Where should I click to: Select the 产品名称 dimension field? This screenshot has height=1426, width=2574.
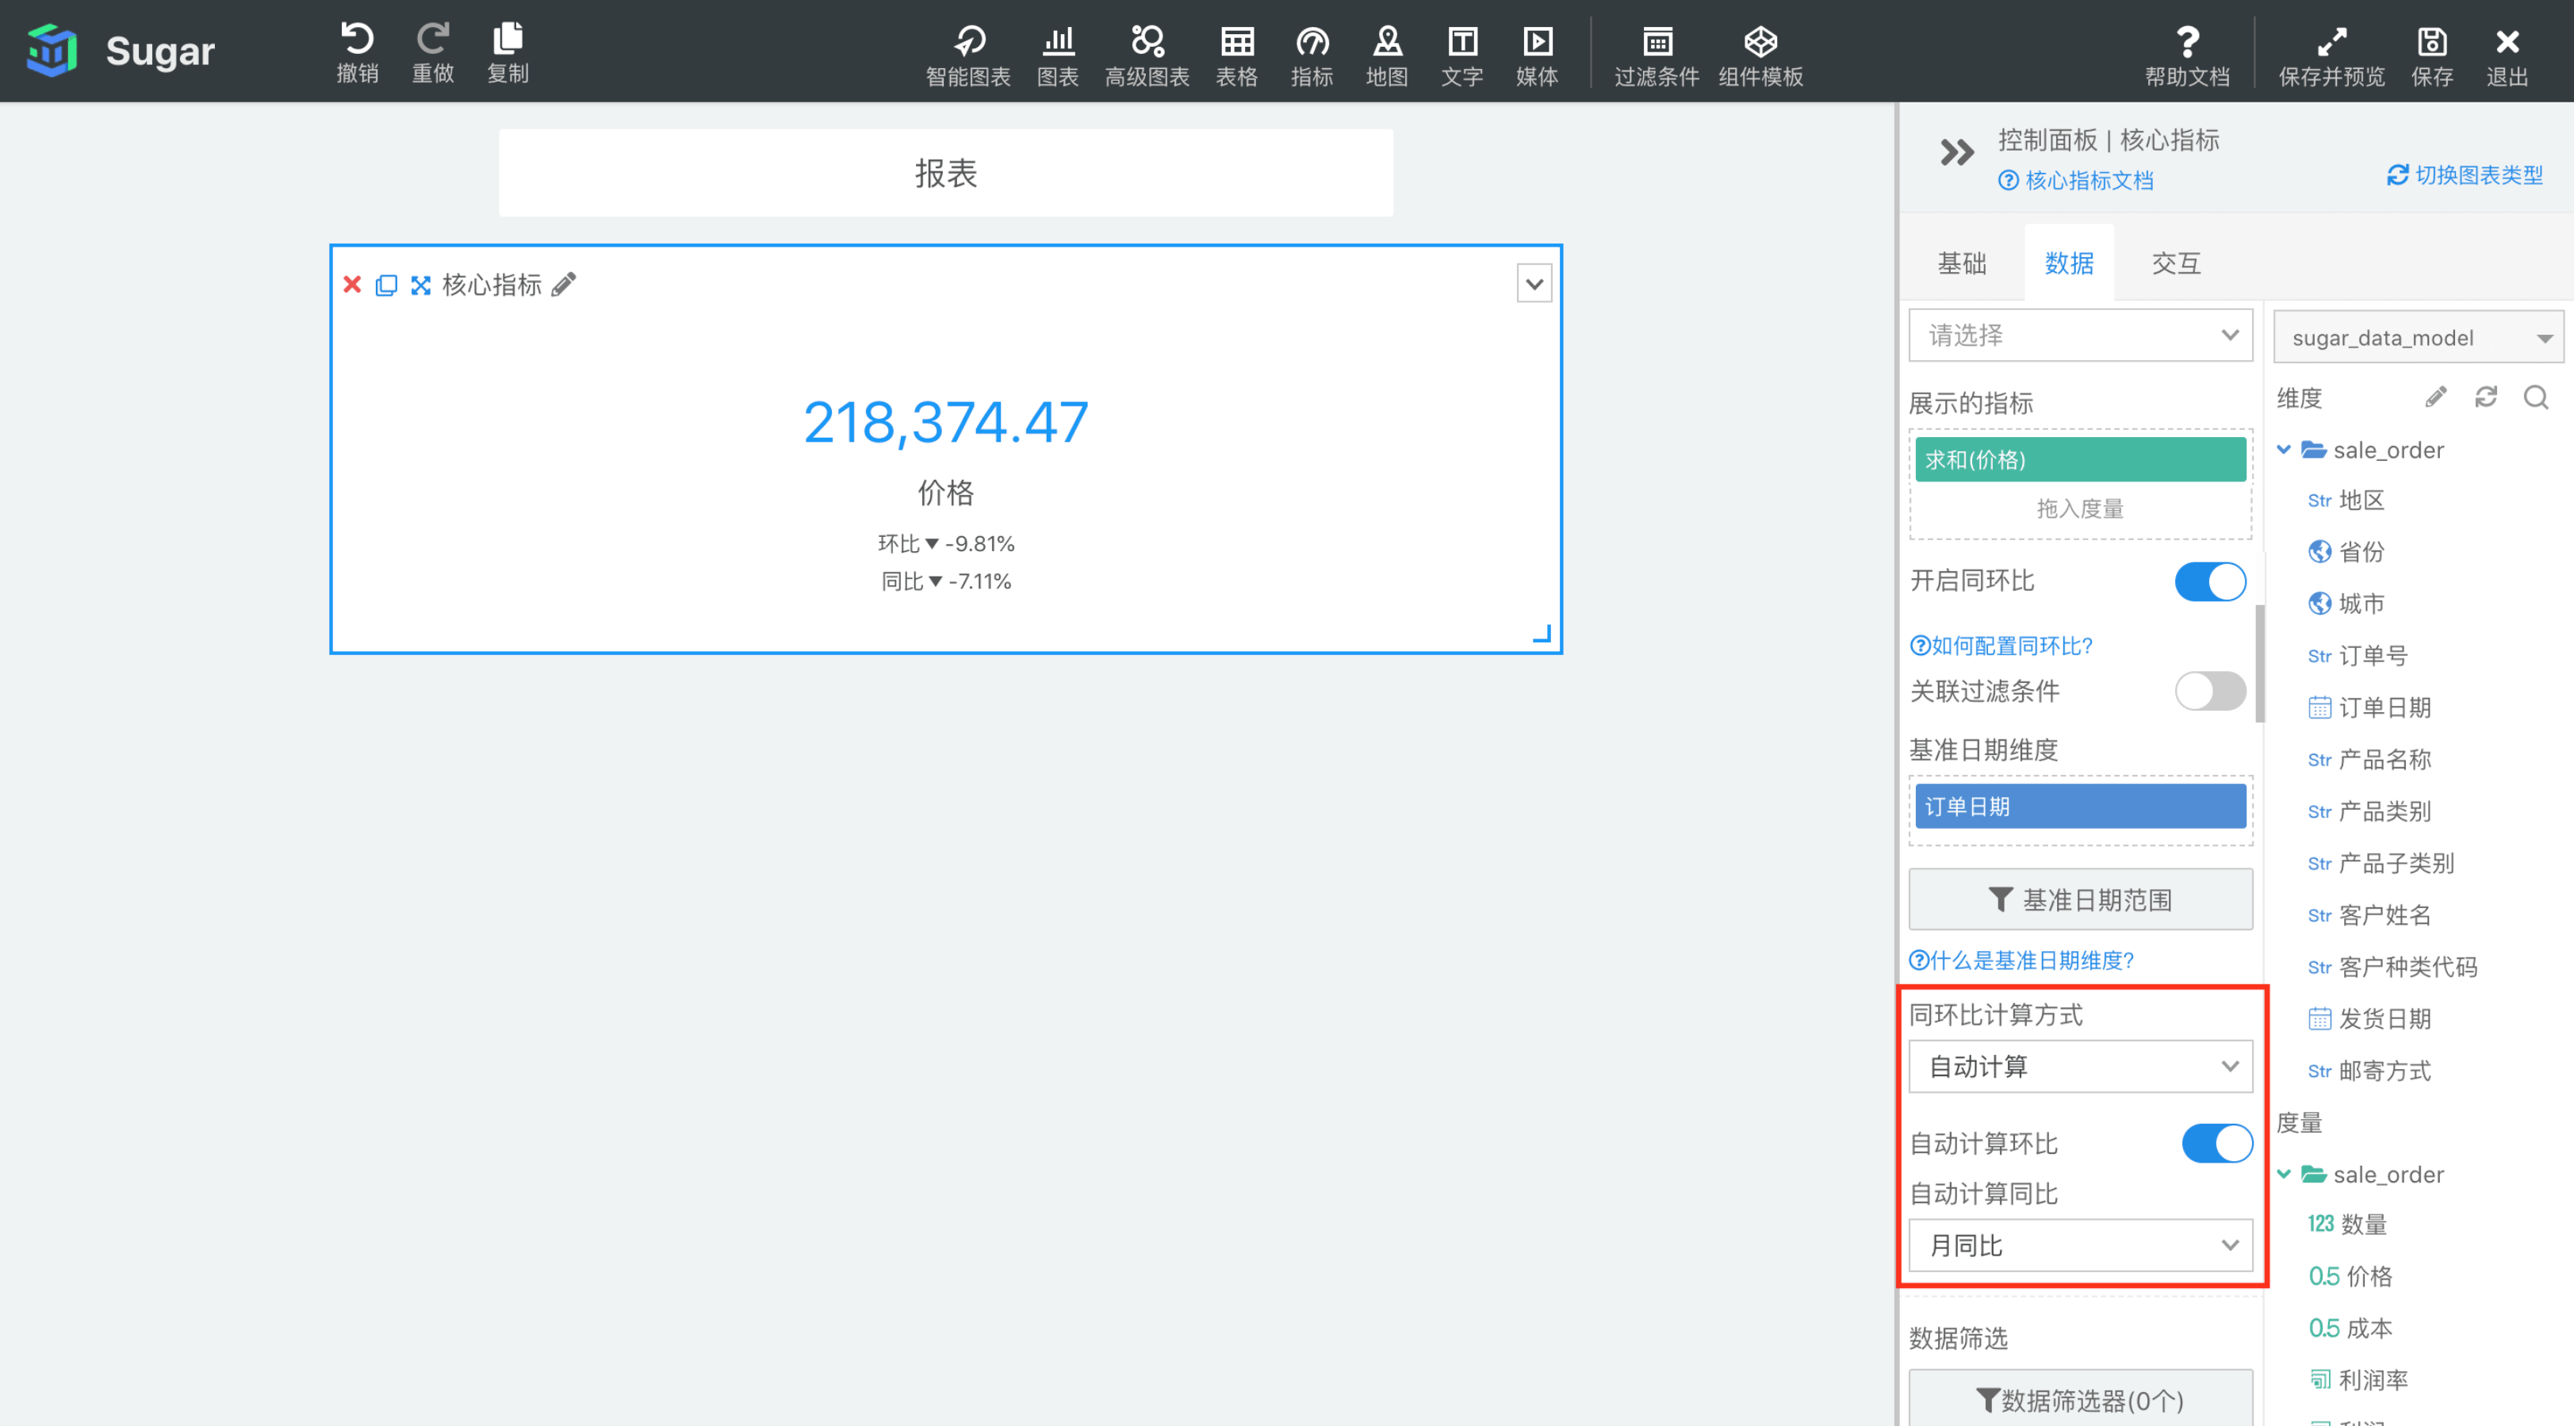[2369, 760]
